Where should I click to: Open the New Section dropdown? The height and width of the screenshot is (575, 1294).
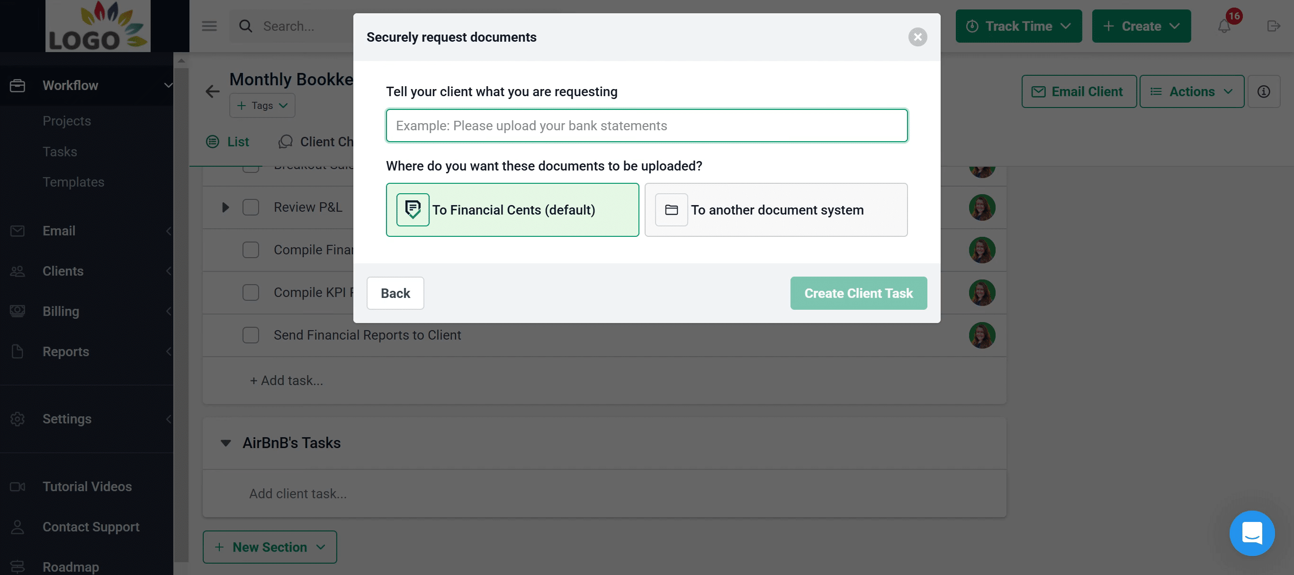270,547
